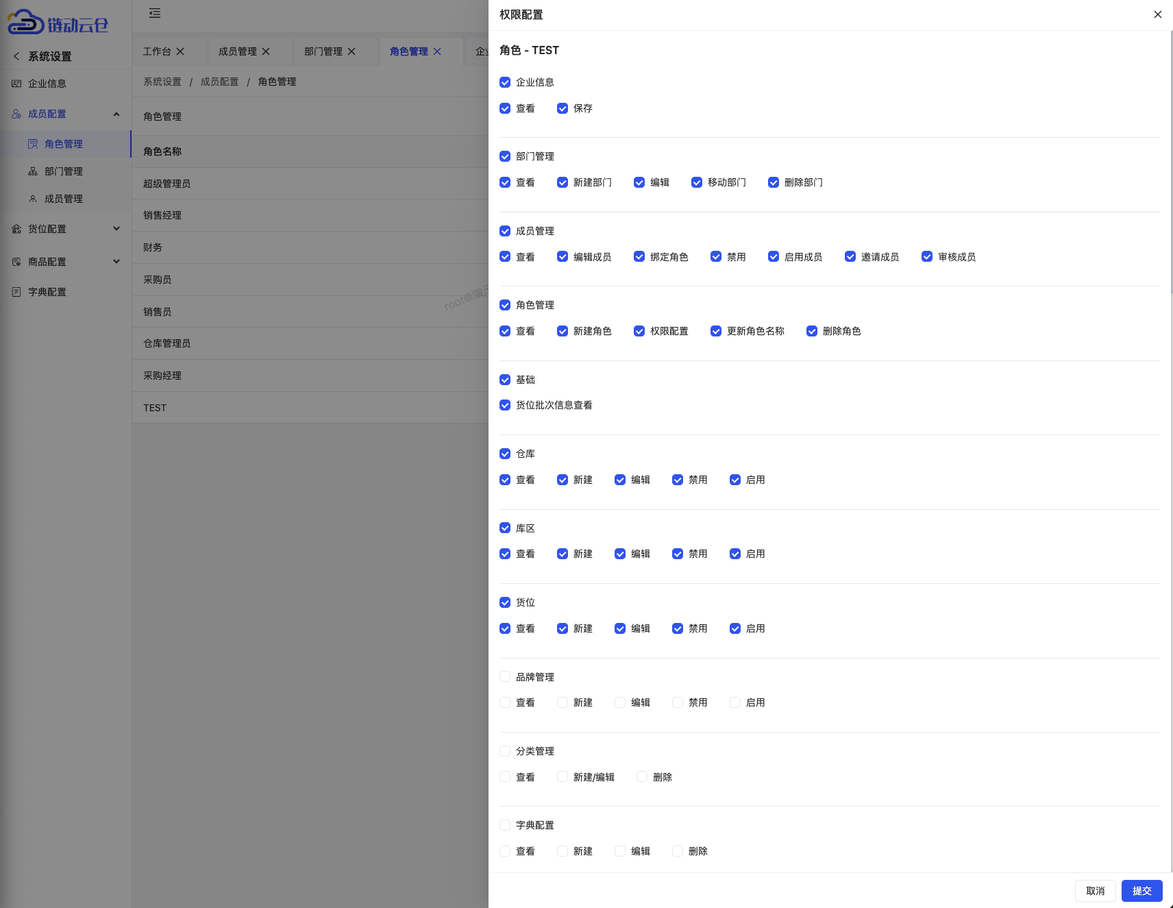Uncheck the 删除部门 permission checkbox
1173x908 pixels.
click(x=774, y=182)
